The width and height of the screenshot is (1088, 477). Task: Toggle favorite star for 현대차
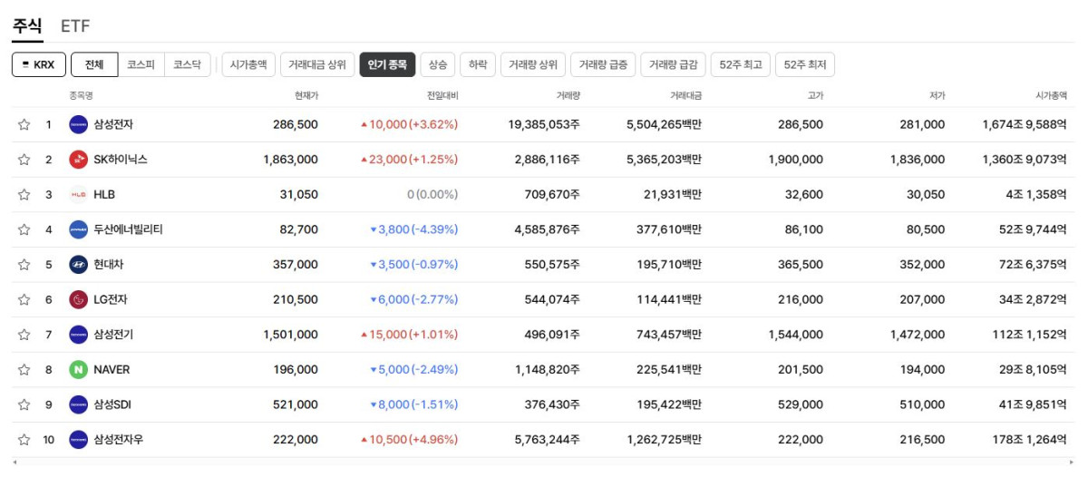[x=24, y=265]
